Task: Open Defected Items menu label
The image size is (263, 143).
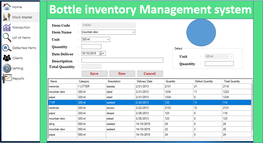Action: click(x=24, y=48)
